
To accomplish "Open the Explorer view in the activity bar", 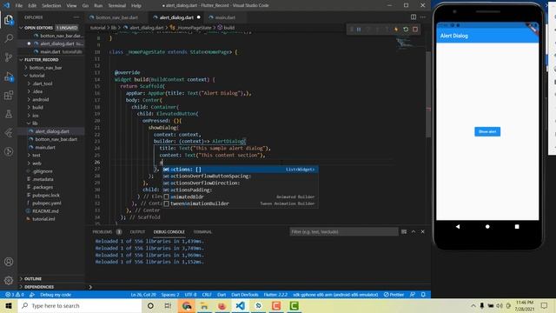I will tap(9, 19).
